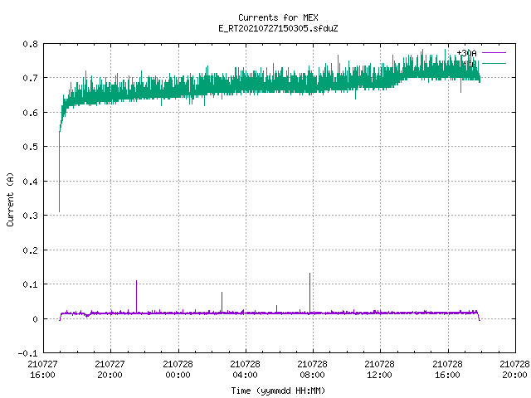The width and height of the screenshot is (531, 398).
Task: Click the 0.1 y-axis tick label
Action: tap(30, 284)
